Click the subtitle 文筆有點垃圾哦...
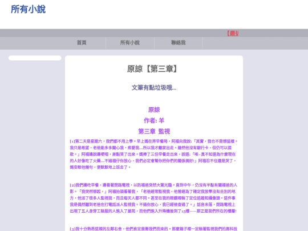The image size is (308, 231). [154, 88]
